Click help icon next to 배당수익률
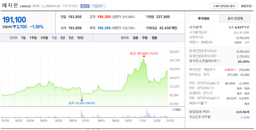 click(206, 103)
